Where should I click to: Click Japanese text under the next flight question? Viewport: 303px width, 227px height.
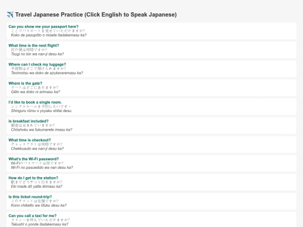[29, 50]
